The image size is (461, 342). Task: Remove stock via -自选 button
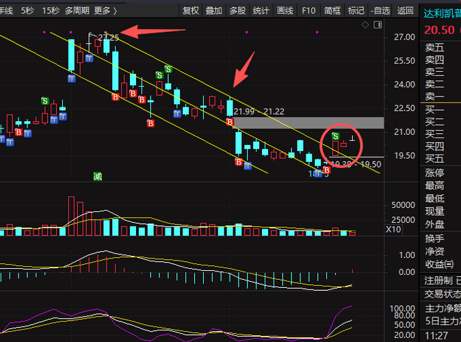(380, 11)
